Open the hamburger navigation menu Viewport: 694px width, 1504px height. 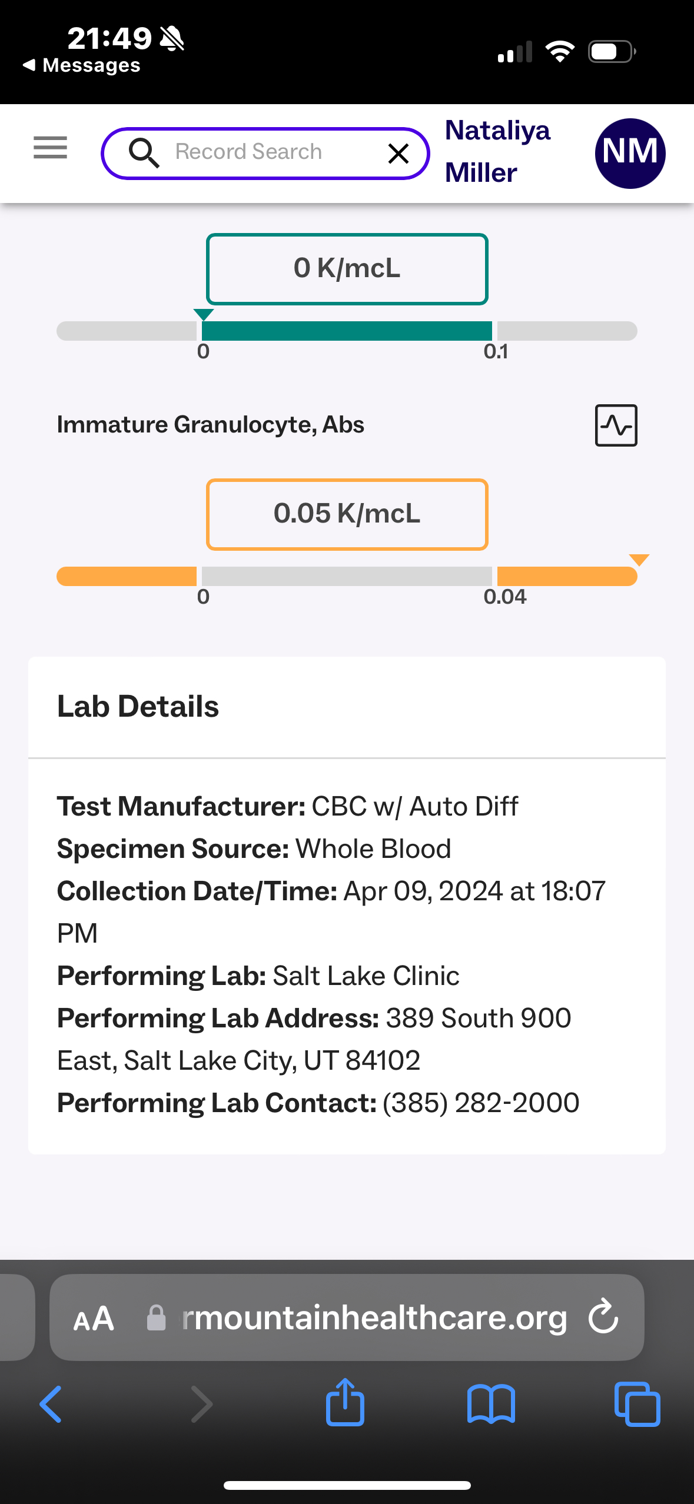click(50, 147)
